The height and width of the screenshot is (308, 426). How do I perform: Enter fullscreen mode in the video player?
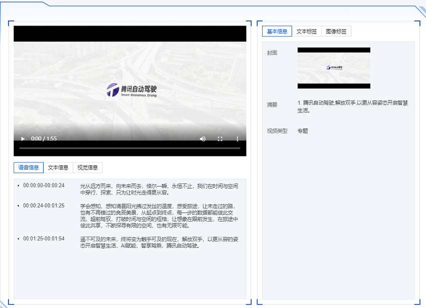pyautogui.click(x=220, y=139)
